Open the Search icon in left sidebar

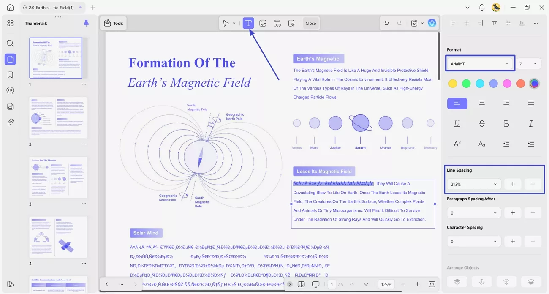[x=10, y=43]
